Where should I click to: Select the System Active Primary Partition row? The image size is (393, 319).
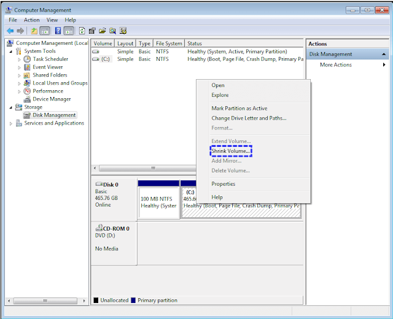click(198, 52)
